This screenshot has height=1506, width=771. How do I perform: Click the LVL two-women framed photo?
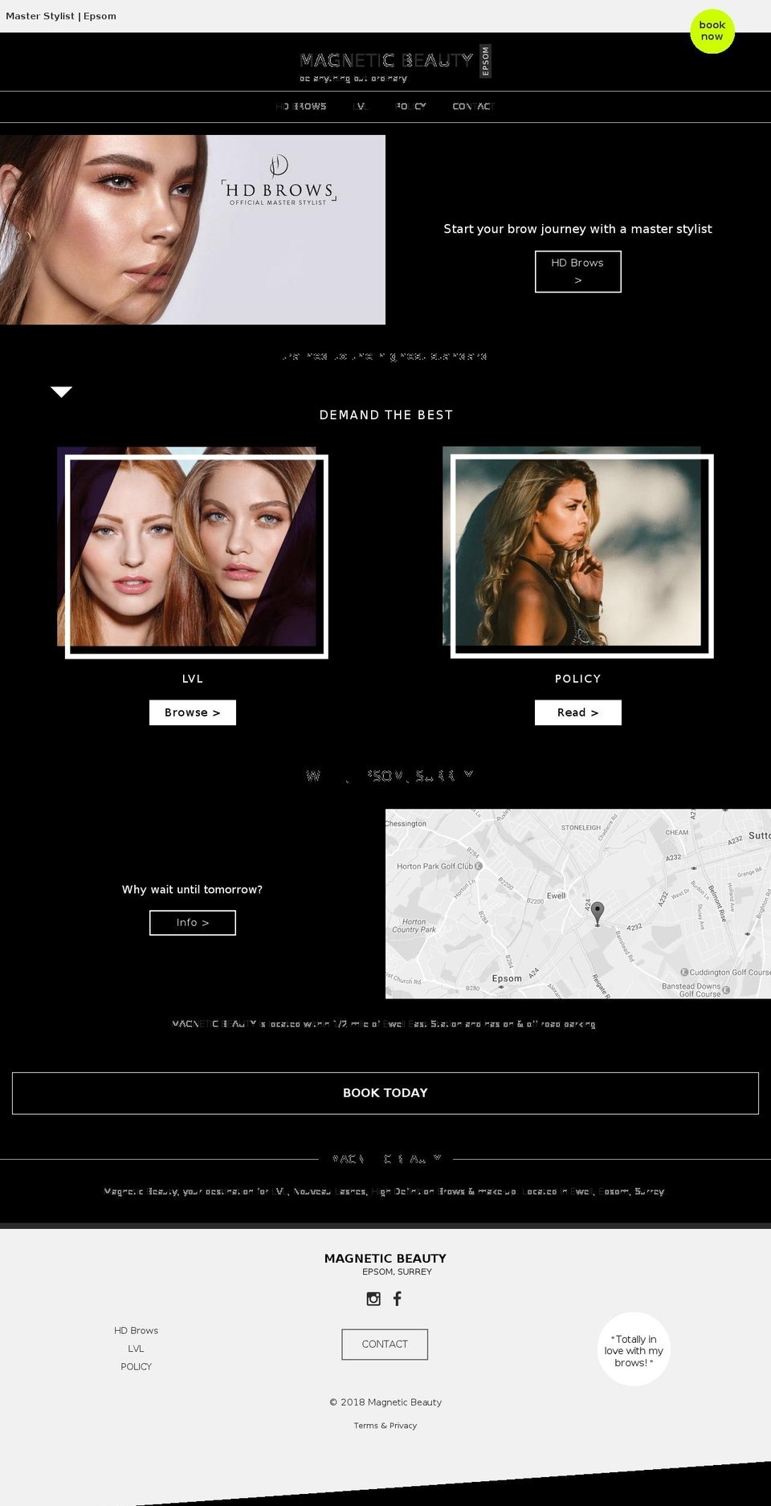[x=193, y=553]
